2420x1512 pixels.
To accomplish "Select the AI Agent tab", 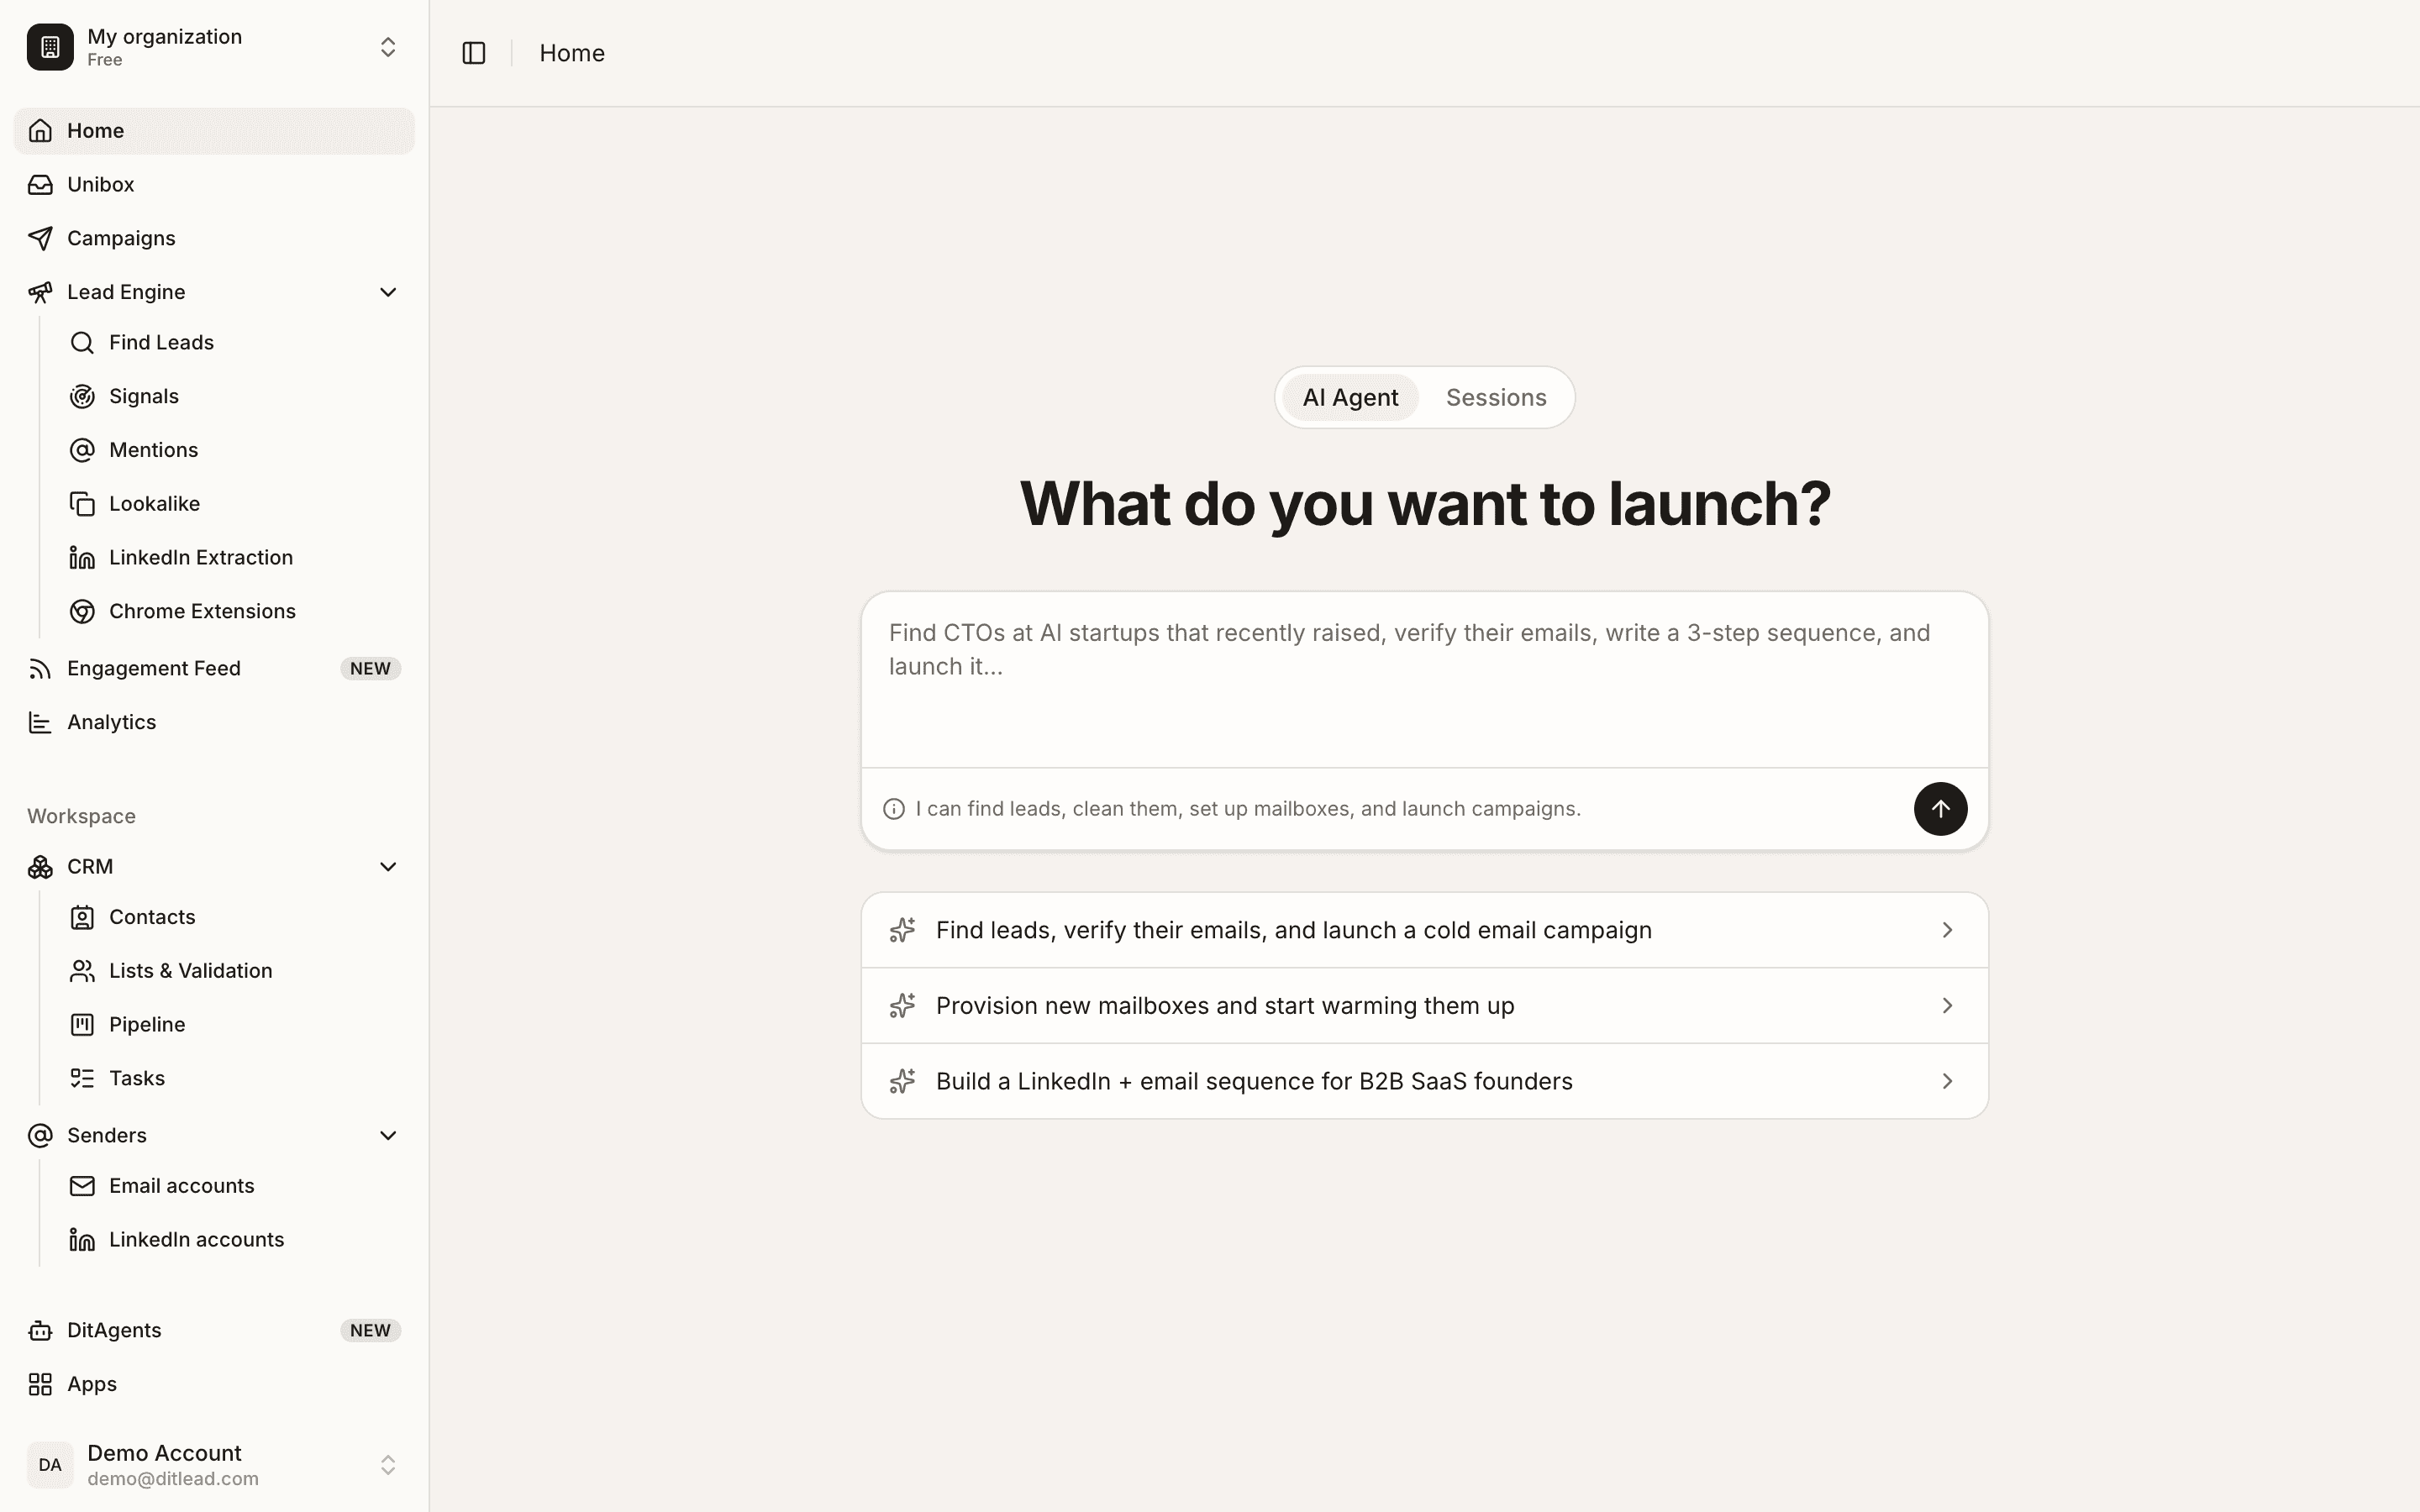I will [1350, 398].
